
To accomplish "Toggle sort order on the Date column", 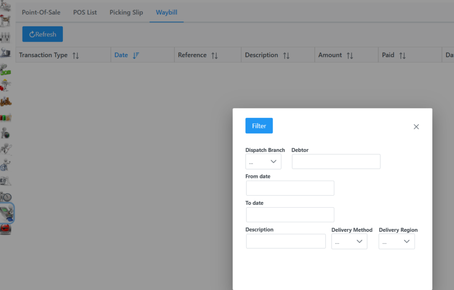I will point(136,55).
